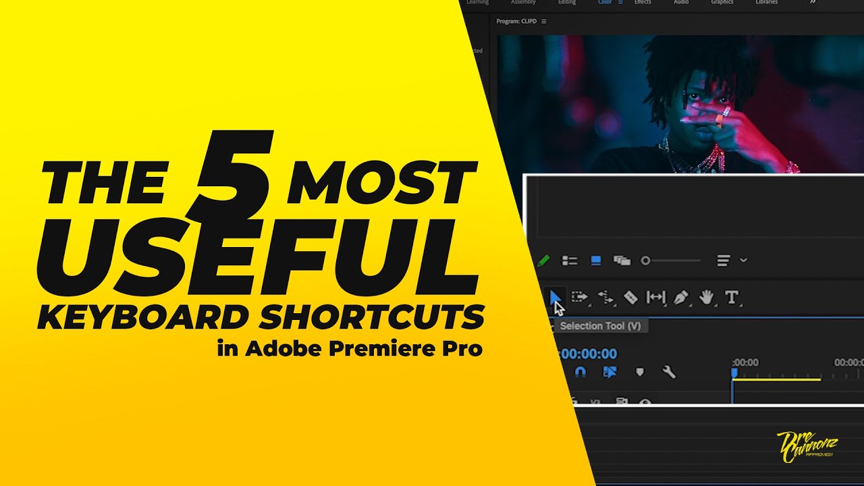Select the Hand tool
Image resolution: width=864 pixels, height=486 pixels.
706,297
